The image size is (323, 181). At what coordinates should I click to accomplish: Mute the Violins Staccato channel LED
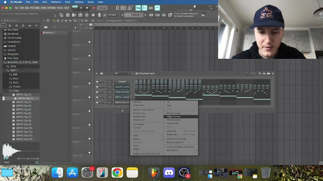(97, 92)
